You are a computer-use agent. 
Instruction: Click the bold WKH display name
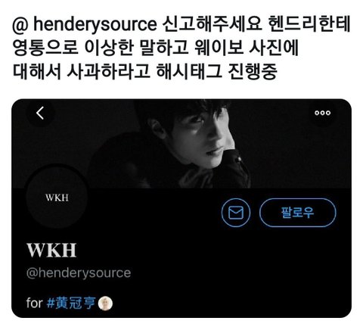[x=51, y=250]
